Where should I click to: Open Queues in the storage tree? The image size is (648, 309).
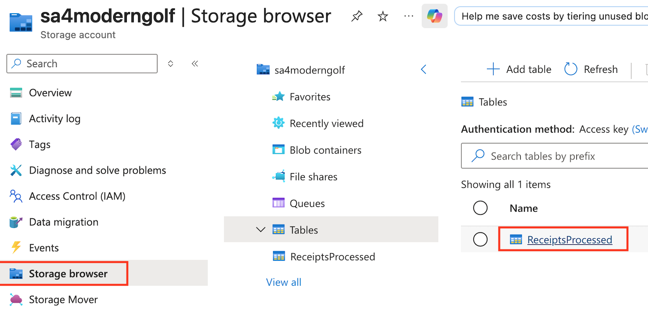[x=307, y=203]
